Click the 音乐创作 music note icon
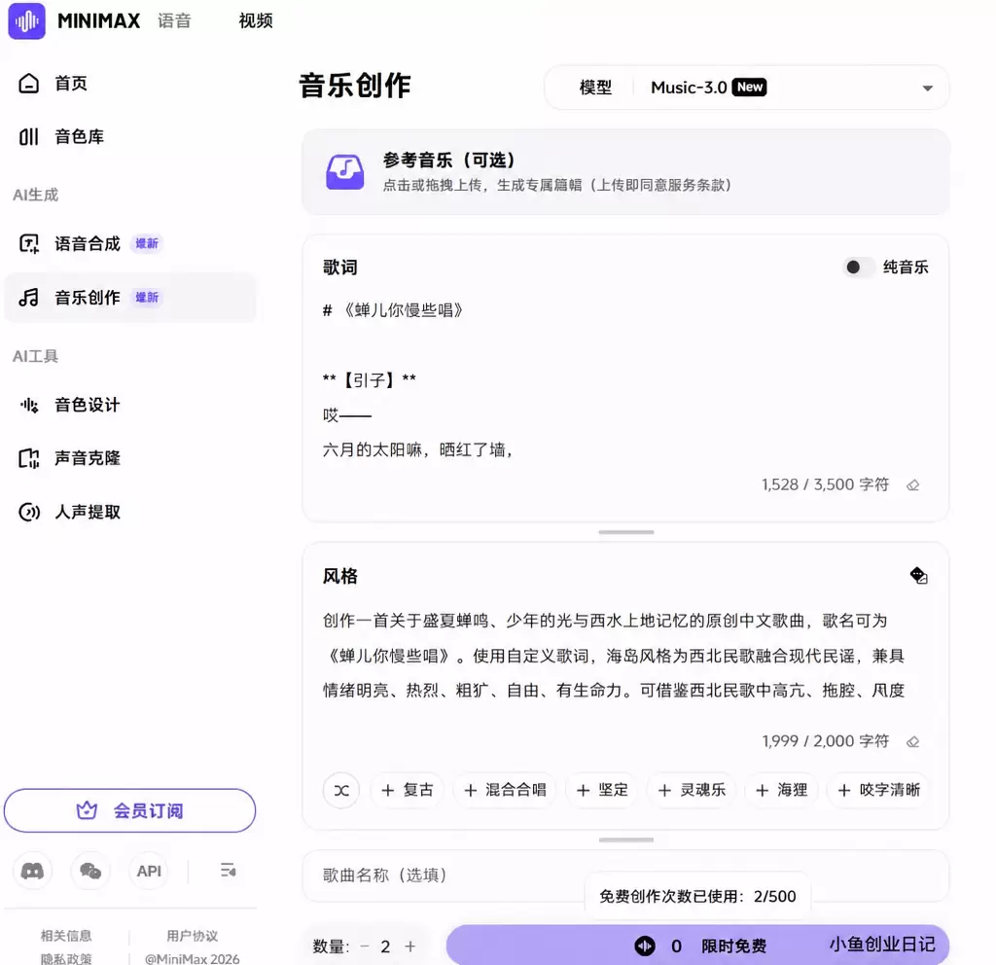Viewport: 996px width, 965px height. click(x=28, y=298)
